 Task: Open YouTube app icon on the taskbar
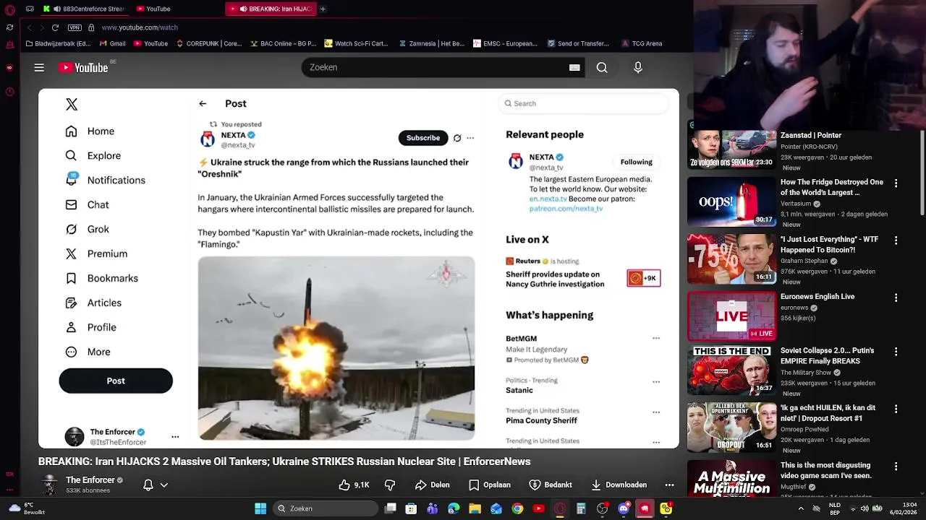click(538, 508)
